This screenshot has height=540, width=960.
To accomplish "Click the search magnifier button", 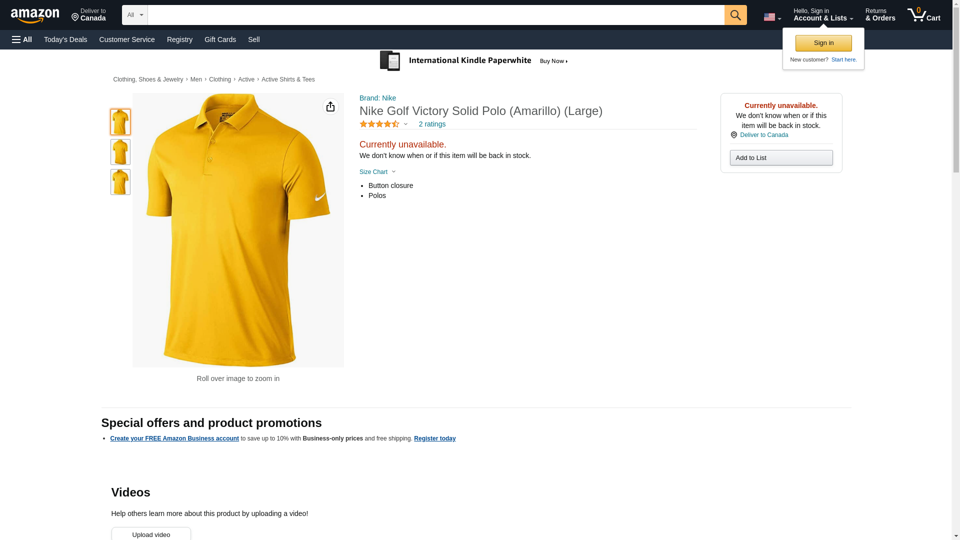I will point(735,15).
